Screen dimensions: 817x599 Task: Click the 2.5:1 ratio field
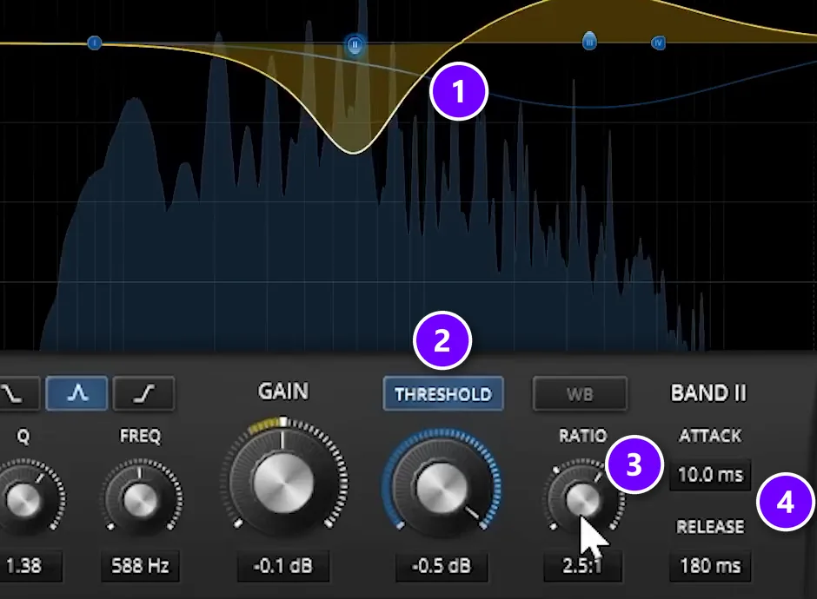[582, 566]
